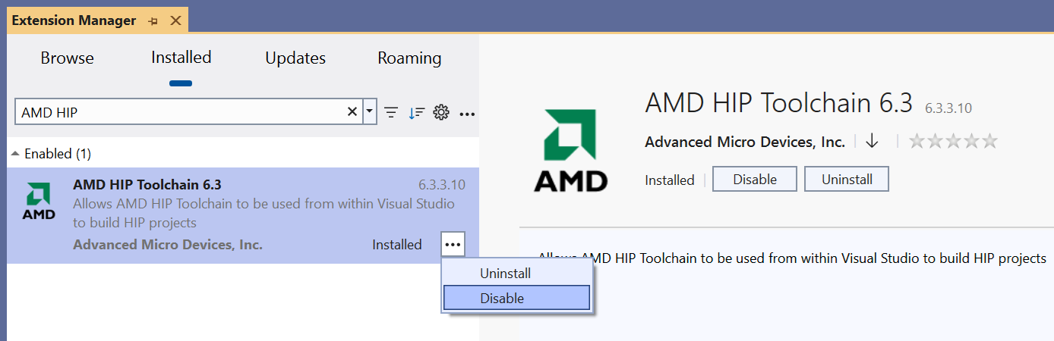Image resolution: width=1054 pixels, height=341 pixels.
Task: Click the sort order icon
Action: pyautogui.click(x=416, y=113)
